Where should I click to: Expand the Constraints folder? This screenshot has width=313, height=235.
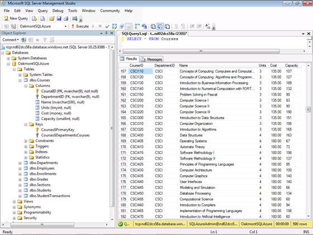pos(26,141)
